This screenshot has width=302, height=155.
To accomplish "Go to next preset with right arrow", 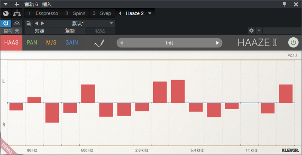I will click(43, 24).
